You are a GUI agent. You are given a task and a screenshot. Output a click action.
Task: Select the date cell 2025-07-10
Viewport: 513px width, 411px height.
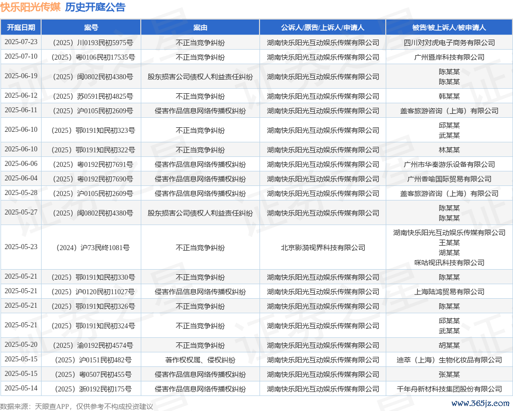coord(21,56)
